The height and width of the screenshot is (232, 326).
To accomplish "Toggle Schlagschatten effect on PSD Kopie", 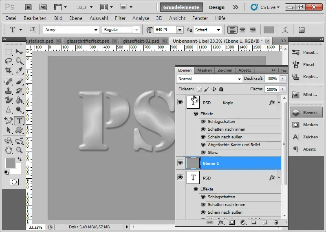I will tap(203, 122).
